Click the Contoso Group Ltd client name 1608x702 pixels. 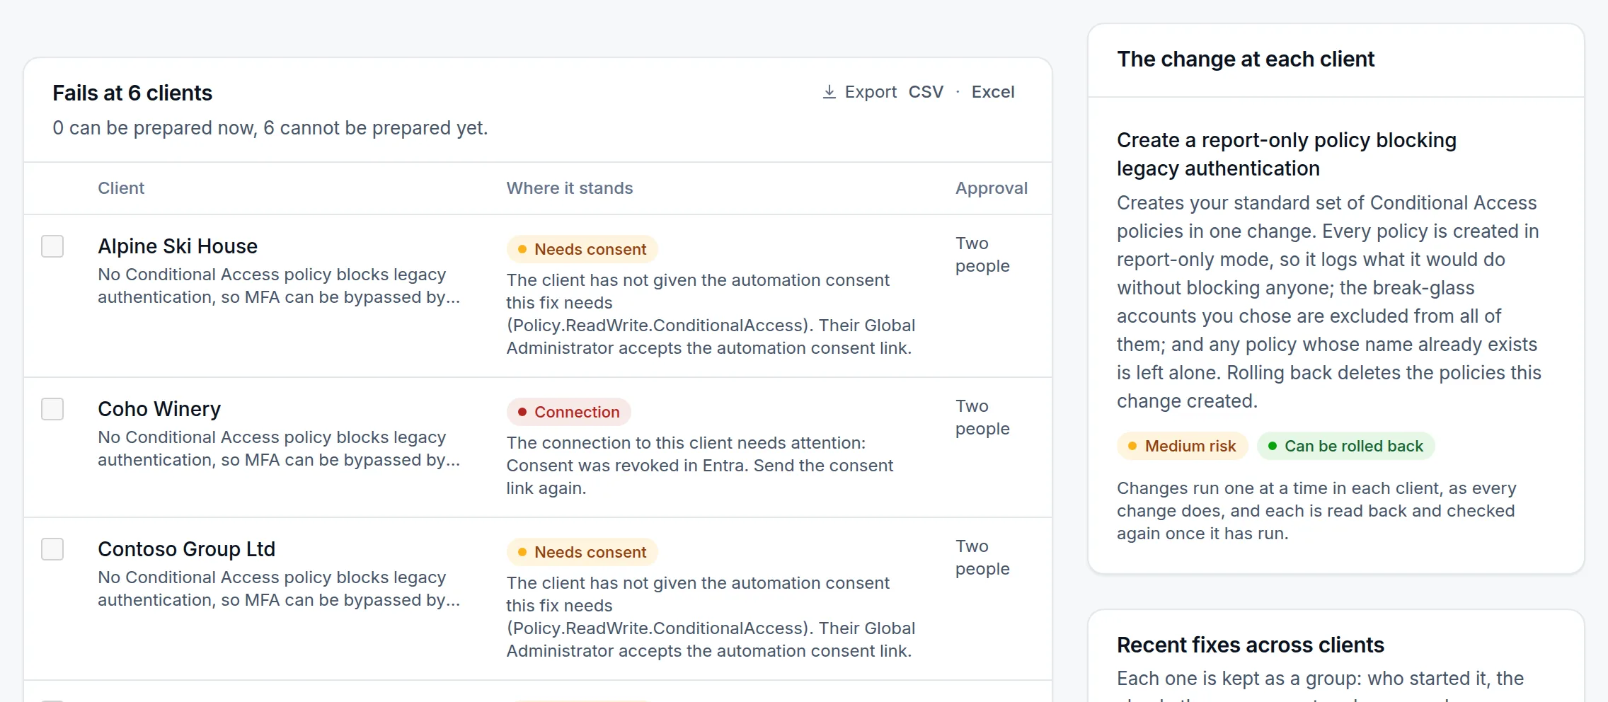pyautogui.click(x=186, y=549)
